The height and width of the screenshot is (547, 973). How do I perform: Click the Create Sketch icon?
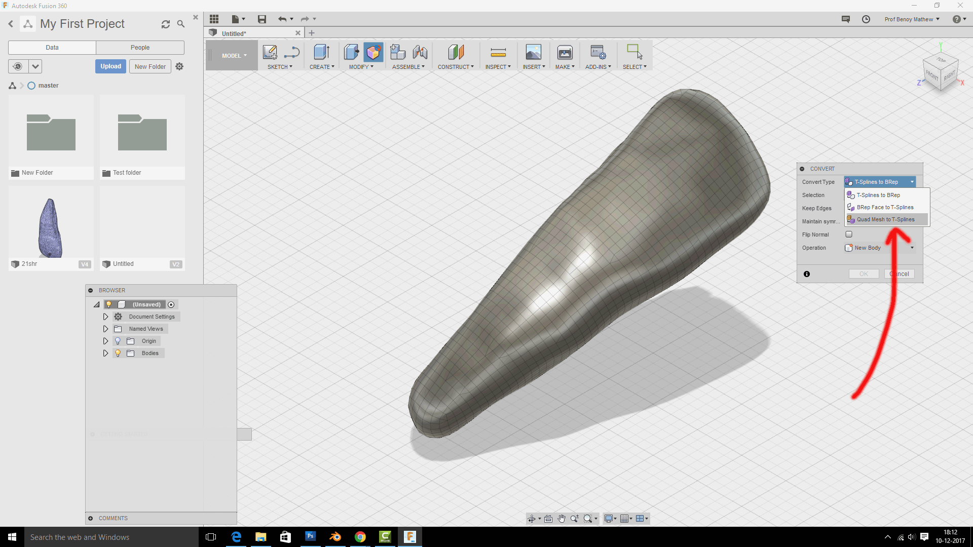tap(270, 52)
